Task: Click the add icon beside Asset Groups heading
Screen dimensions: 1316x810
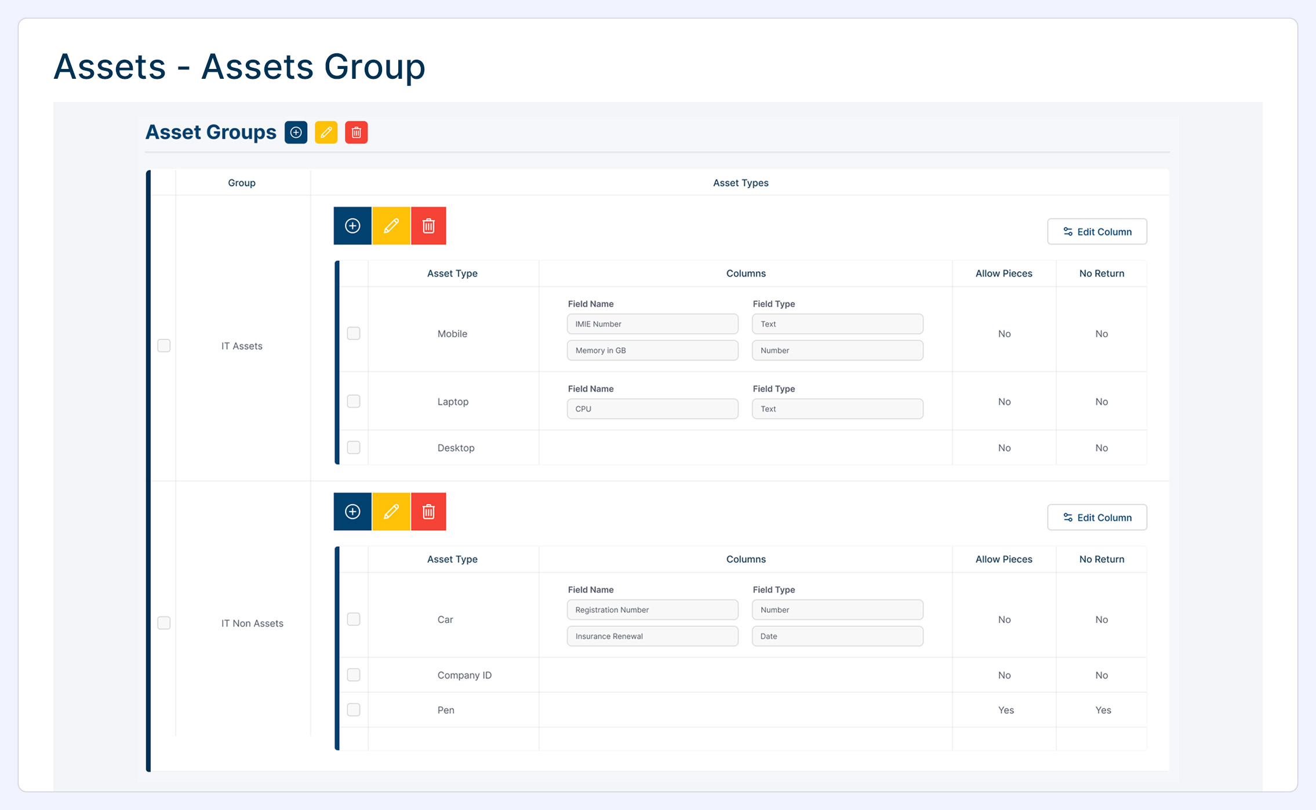Action: click(x=296, y=133)
